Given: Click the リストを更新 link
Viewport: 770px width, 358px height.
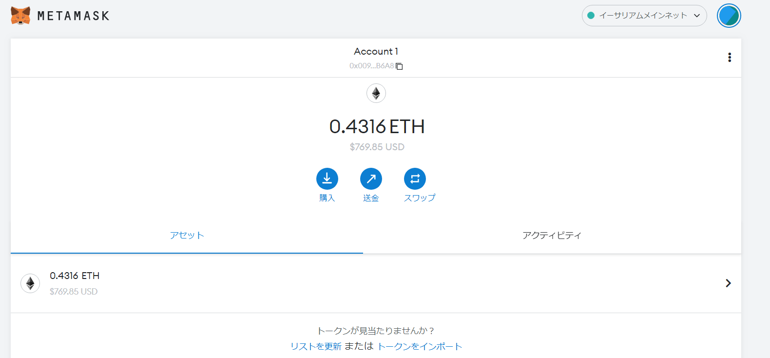Looking at the screenshot, I should pyautogui.click(x=316, y=346).
